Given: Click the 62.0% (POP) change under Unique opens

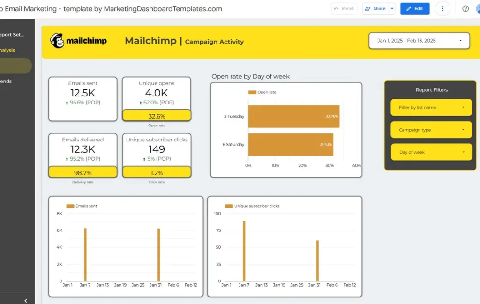Looking at the screenshot, I should (157, 103).
